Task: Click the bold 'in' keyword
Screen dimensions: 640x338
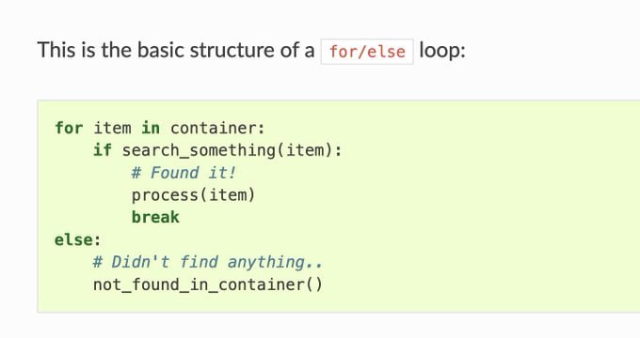Action: 151,128
